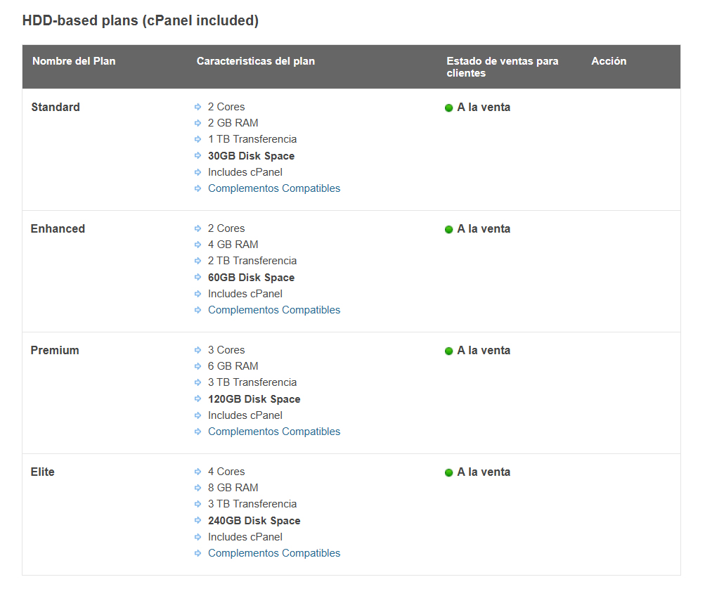
Task: Click arrow bullet beside 30GB Disk Space
Action: (198, 156)
